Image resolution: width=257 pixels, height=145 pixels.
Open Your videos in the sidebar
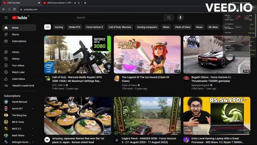point(19,65)
